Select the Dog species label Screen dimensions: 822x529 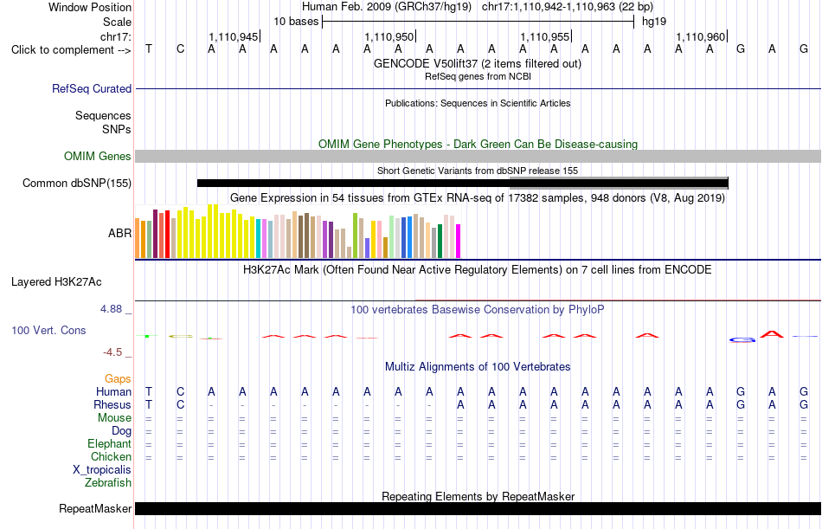click(x=121, y=431)
